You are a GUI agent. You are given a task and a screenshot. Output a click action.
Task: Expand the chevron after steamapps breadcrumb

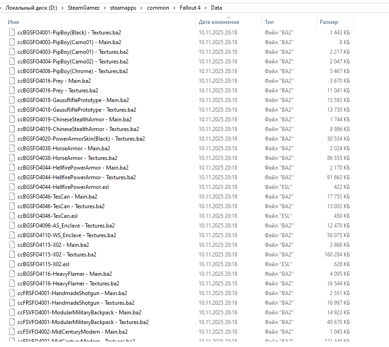tap(141, 8)
